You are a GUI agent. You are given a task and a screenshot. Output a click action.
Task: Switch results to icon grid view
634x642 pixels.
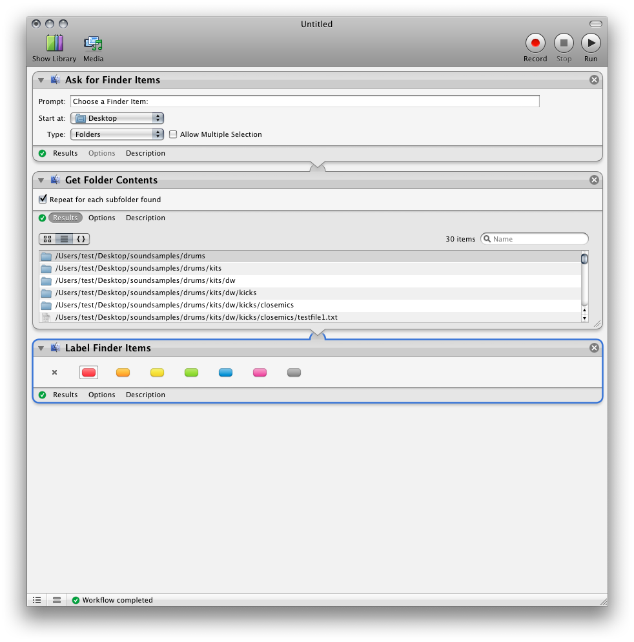point(48,239)
